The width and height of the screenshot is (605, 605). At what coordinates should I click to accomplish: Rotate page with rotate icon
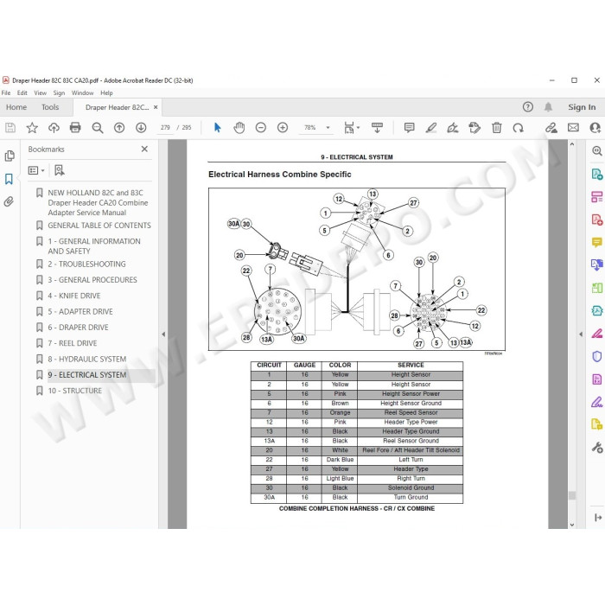(x=519, y=127)
